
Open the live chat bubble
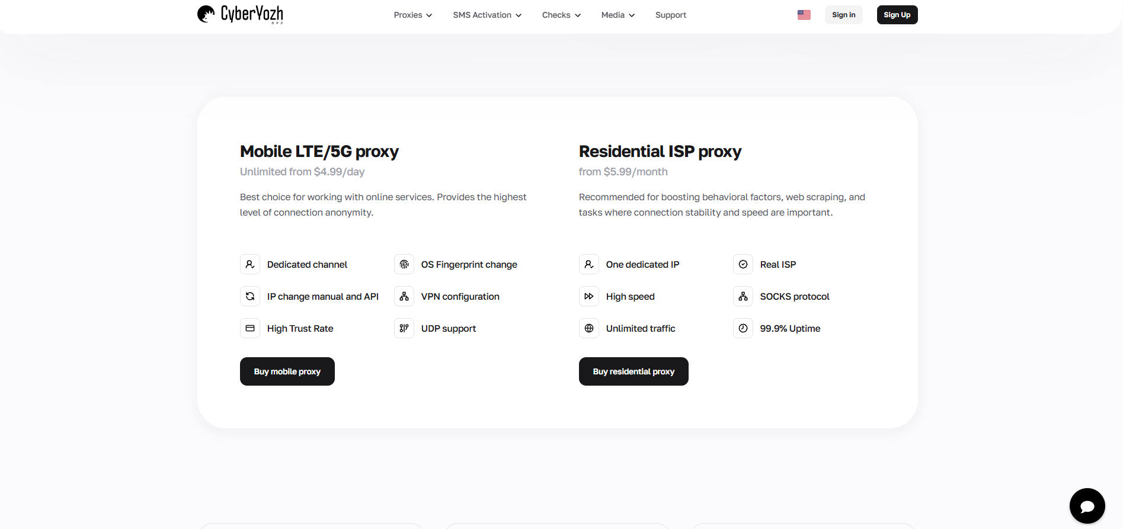point(1087,506)
